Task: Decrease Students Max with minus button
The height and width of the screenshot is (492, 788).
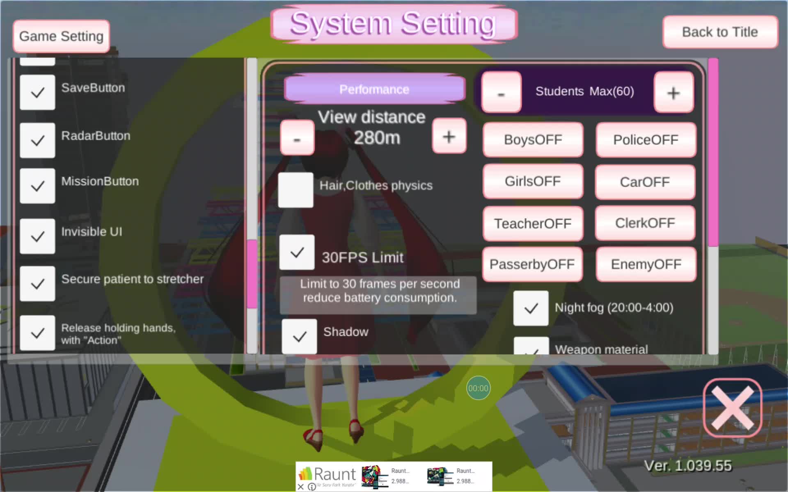Action: pos(501,92)
